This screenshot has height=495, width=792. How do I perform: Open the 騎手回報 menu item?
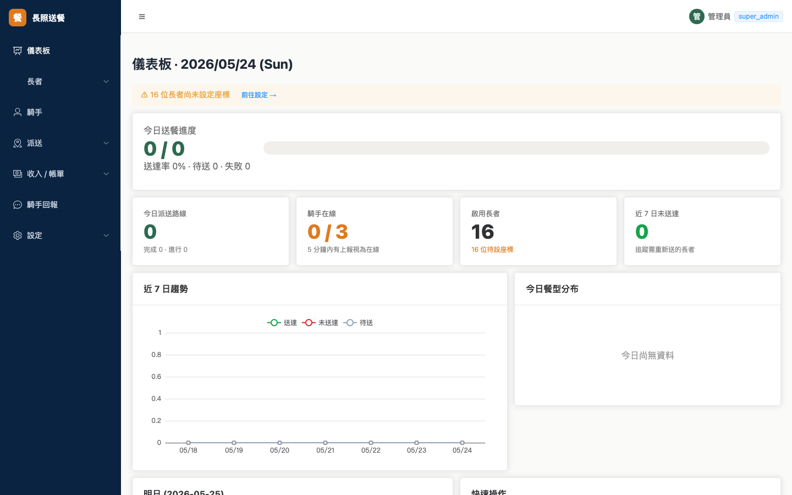click(x=61, y=205)
